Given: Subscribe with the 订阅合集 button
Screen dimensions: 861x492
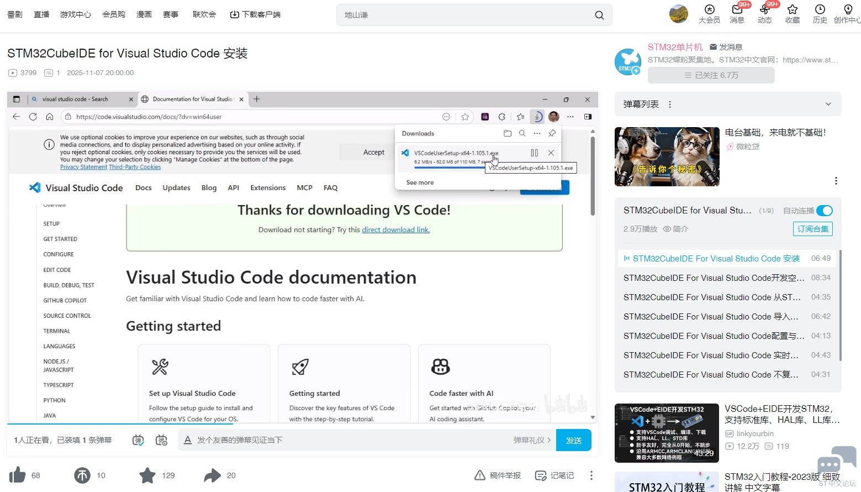Looking at the screenshot, I should tap(813, 229).
